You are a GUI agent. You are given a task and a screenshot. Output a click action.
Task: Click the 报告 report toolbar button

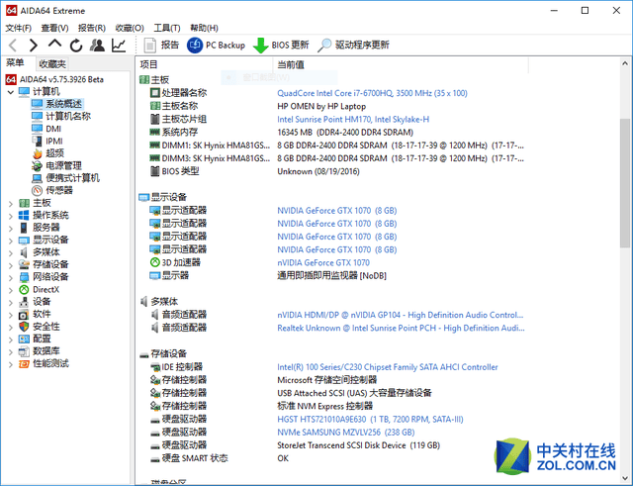tap(161, 45)
